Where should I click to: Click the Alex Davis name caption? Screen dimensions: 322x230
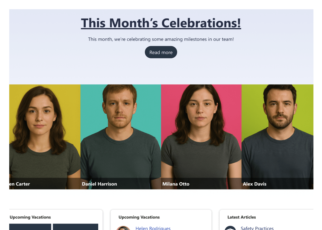pyautogui.click(x=255, y=184)
